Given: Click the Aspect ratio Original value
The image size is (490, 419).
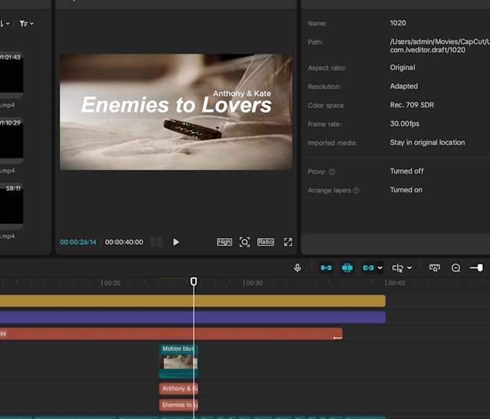Looking at the screenshot, I should click(402, 68).
